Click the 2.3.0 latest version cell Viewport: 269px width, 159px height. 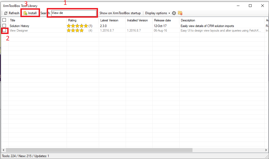[103, 26]
